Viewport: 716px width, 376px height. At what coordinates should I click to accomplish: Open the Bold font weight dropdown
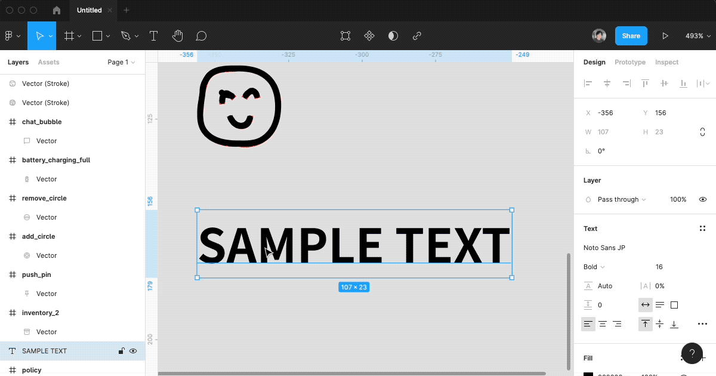point(594,267)
